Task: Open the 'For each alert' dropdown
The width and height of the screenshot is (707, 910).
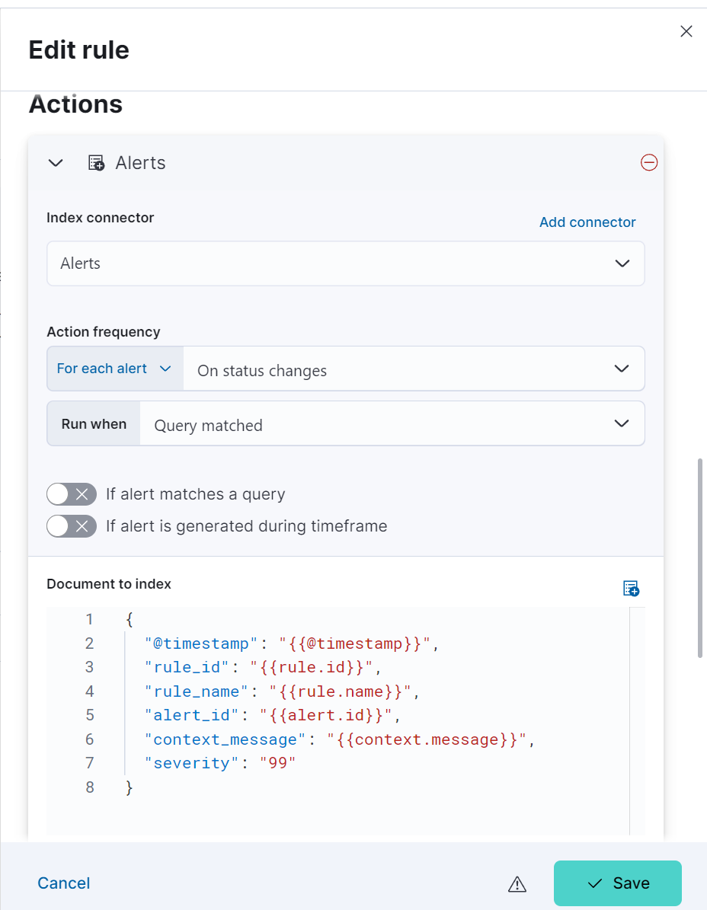Action: coord(114,369)
